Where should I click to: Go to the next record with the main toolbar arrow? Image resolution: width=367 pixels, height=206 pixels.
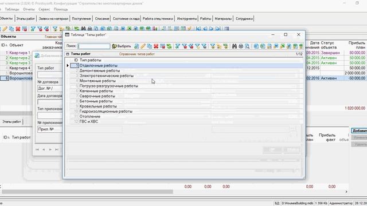point(212,29)
